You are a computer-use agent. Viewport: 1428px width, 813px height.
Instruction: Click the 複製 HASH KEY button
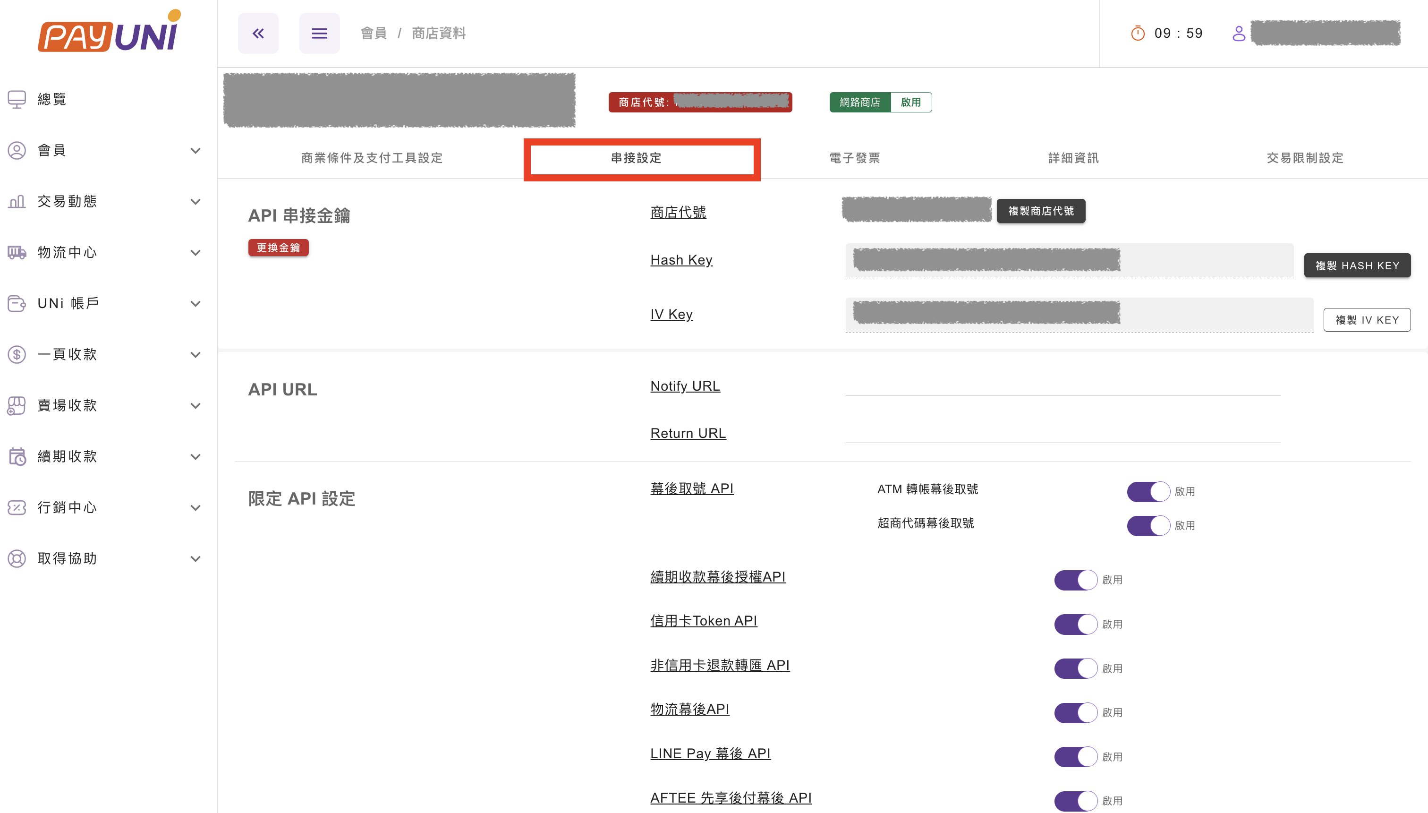[x=1357, y=265]
